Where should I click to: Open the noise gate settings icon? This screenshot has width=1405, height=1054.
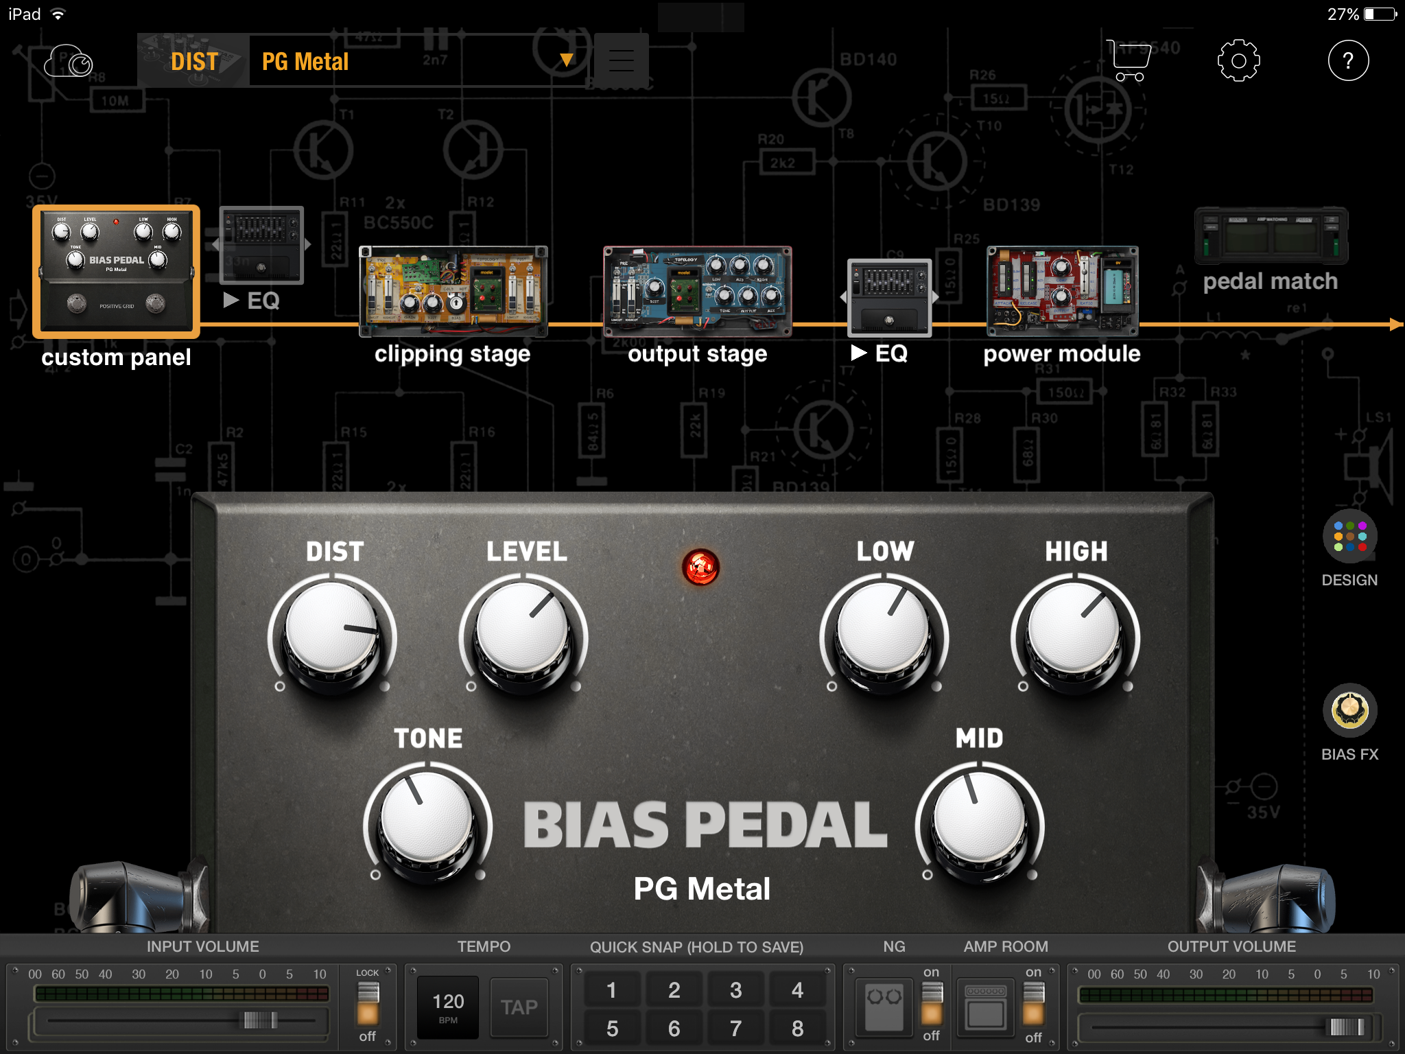point(884,1006)
